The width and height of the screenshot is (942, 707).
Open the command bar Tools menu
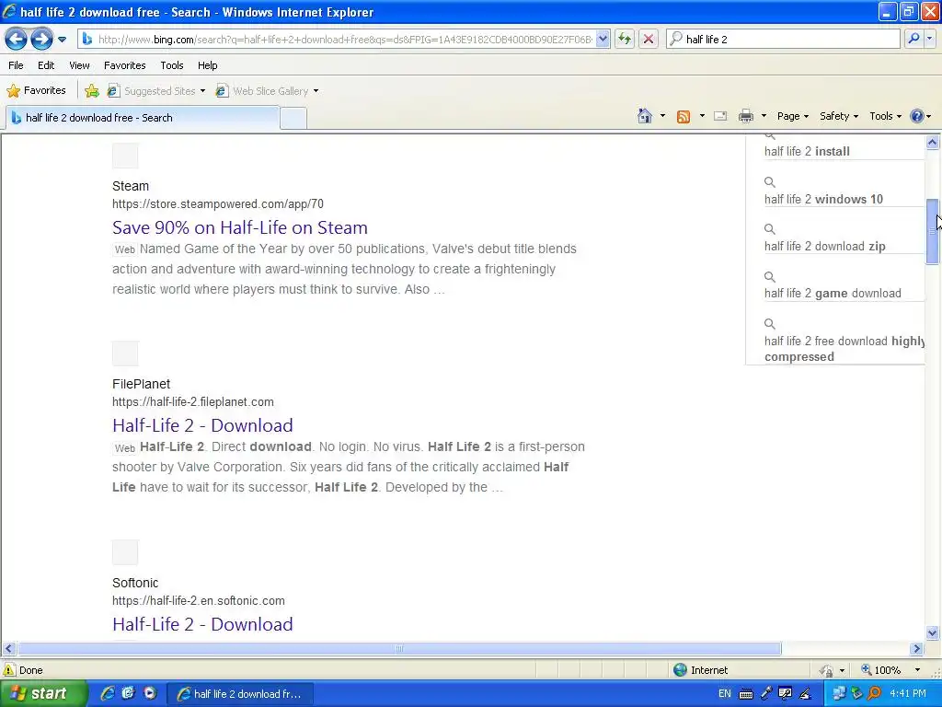tap(886, 116)
